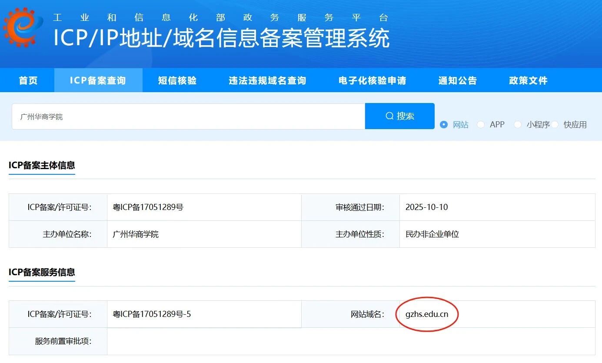The width and height of the screenshot is (602, 363).
Task: Switch to the ICP备案查询 tab
Action: coord(98,80)
